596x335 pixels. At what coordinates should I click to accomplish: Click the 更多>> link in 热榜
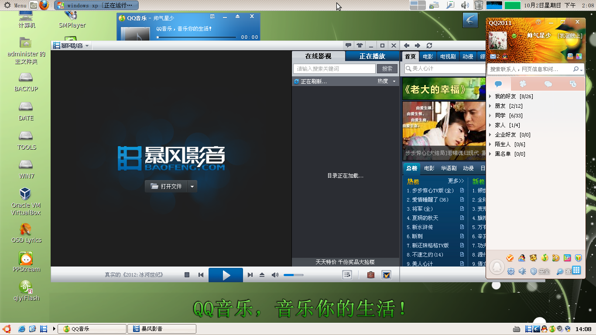(456, 181)
